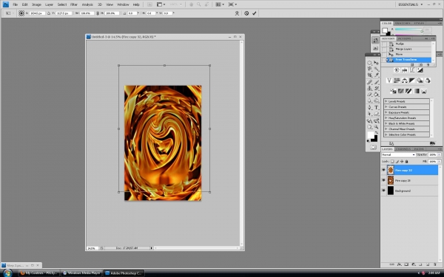Open the Essentials workspace dropdown
The width and height of the screenshot is (444, 277).
pos(410,4)
